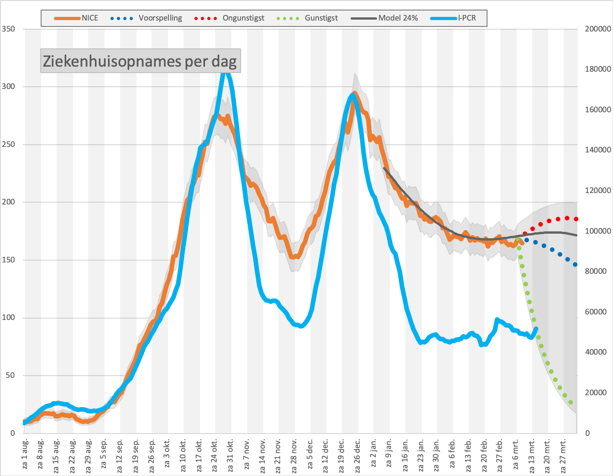613x476 pixels.
Task: Click the 100000 right axis value
Action: point(598,231)
